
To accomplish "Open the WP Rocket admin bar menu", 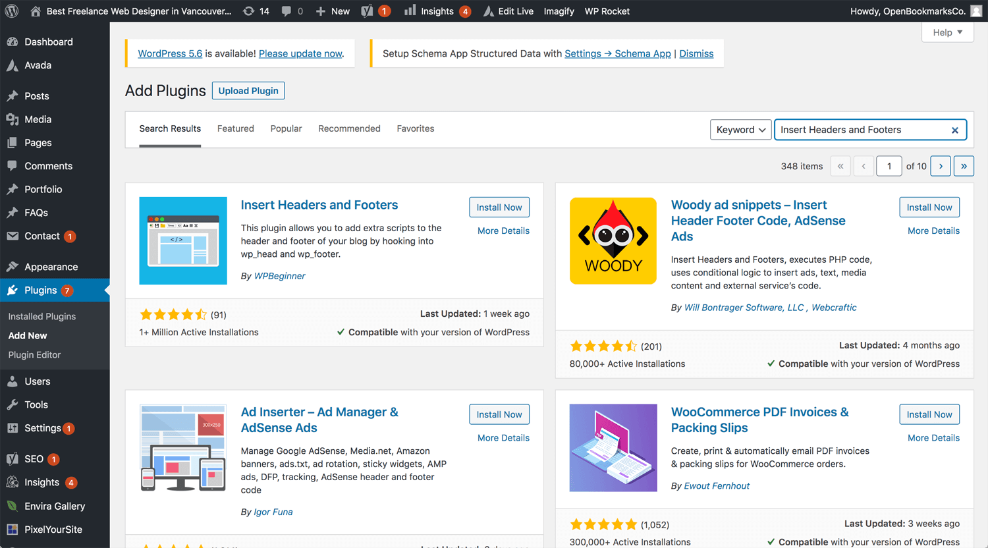I will pyautogui.click(x=607, y=11).
